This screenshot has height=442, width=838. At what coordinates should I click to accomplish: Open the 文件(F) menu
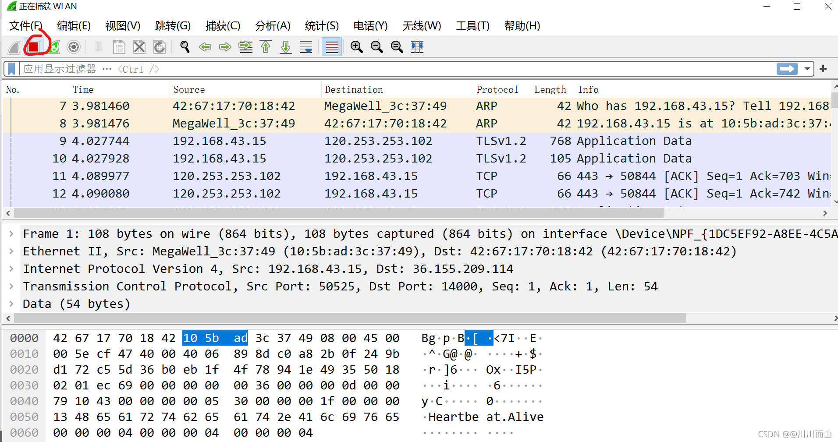coord(25,26)
